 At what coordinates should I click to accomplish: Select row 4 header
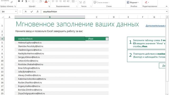(2, 39)
